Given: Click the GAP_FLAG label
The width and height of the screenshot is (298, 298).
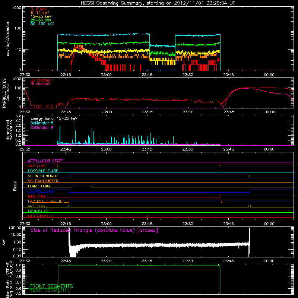Looking at the screenshot, I should tap(37, 166).
